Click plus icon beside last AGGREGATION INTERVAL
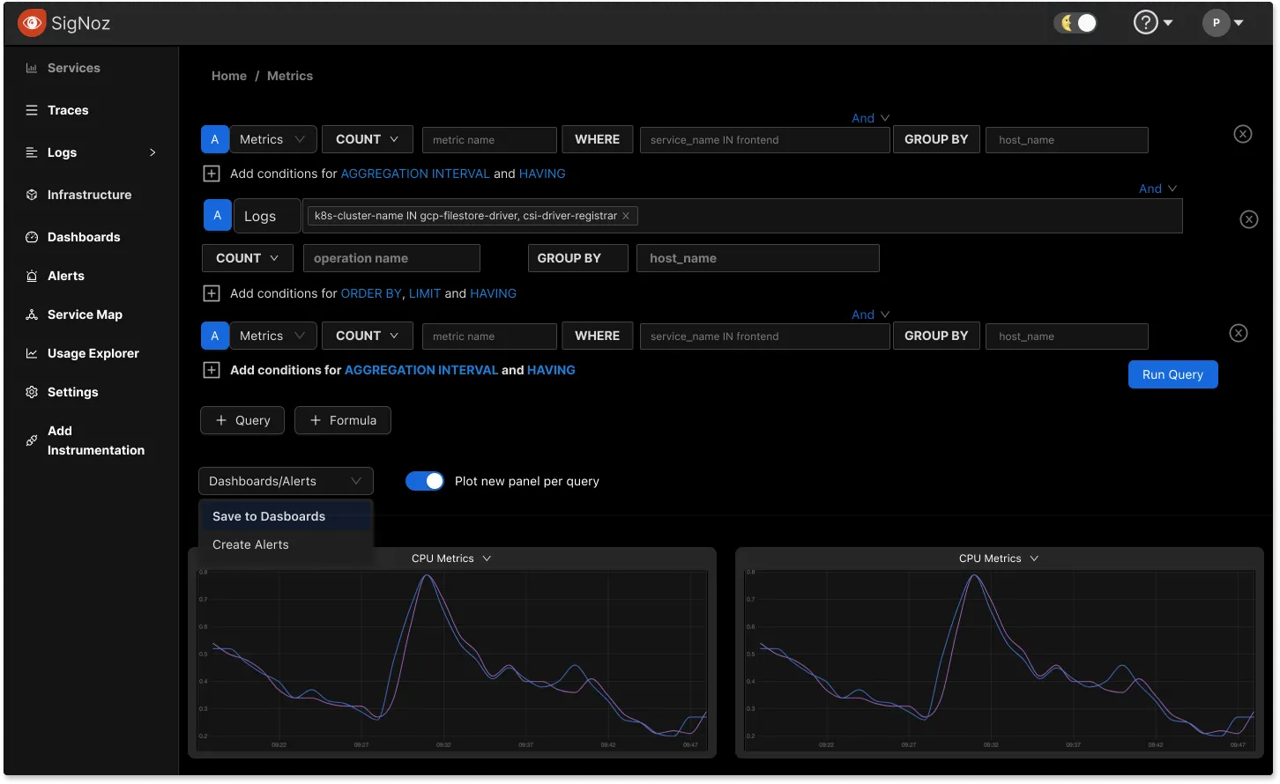 pyautogui.click(x=212, y=370)
